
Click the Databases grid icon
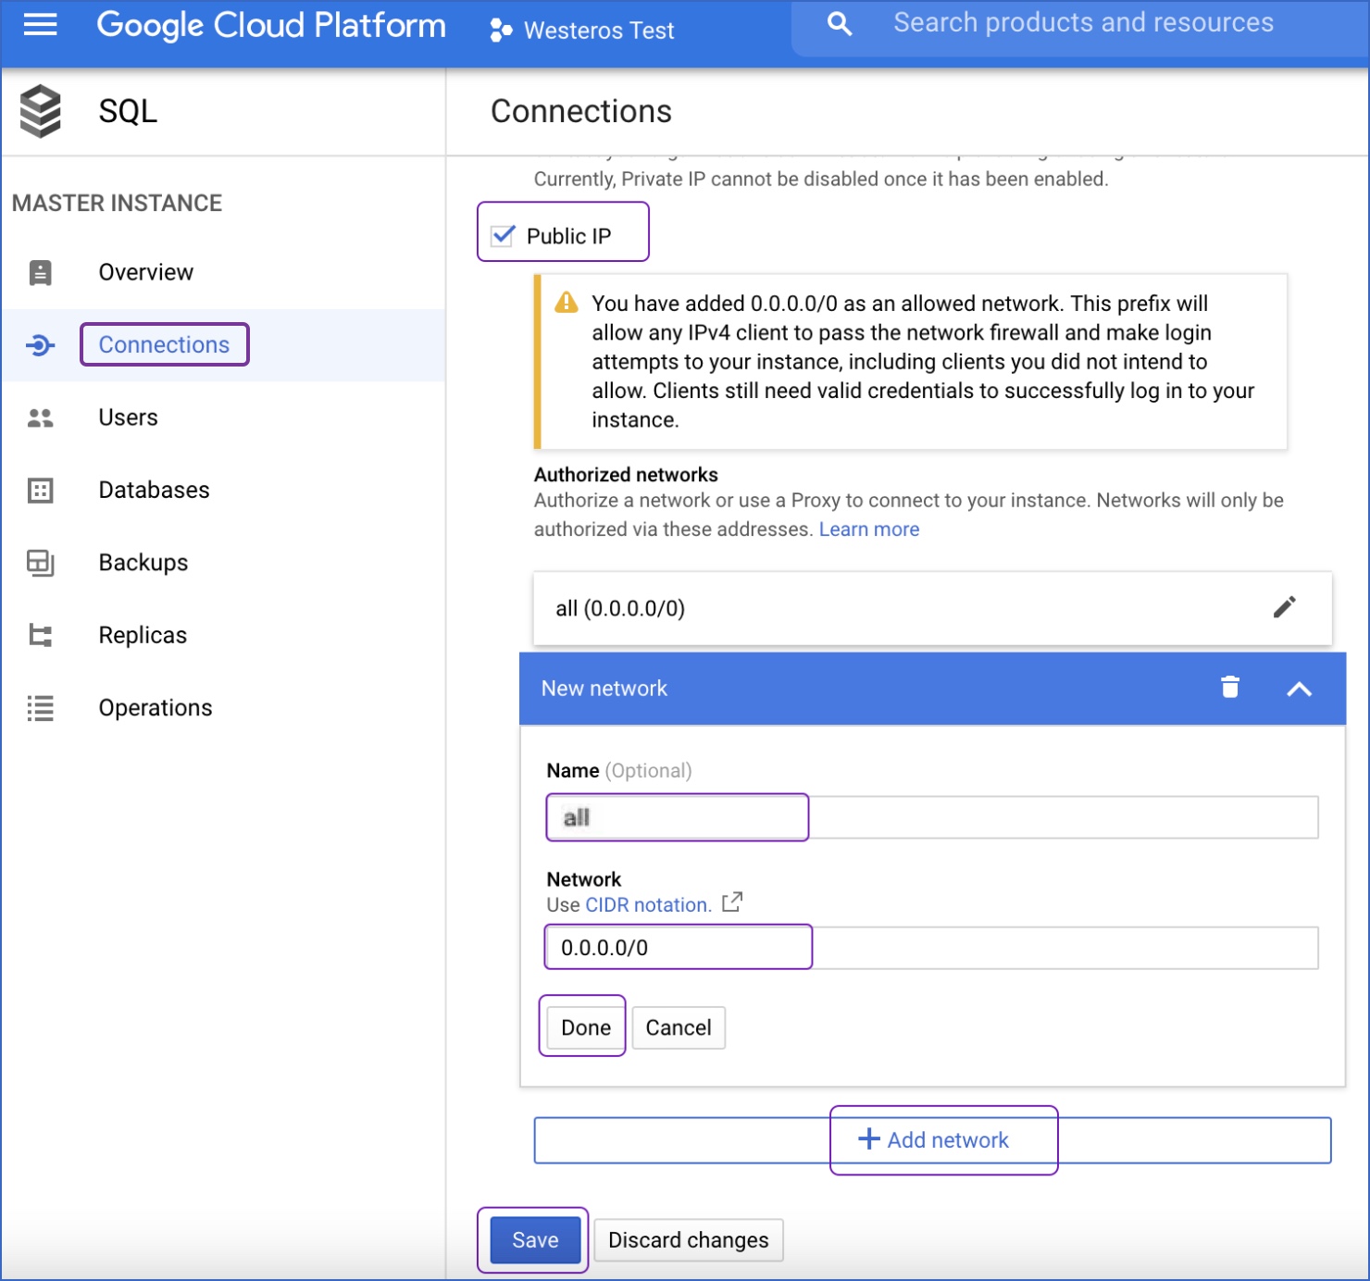tap(40, 491)
